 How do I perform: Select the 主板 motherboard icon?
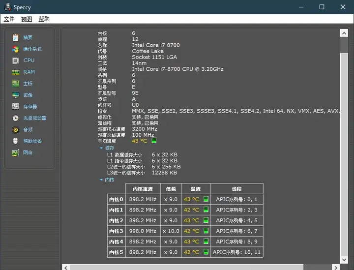pyautogui.click(x=15, y=84)
